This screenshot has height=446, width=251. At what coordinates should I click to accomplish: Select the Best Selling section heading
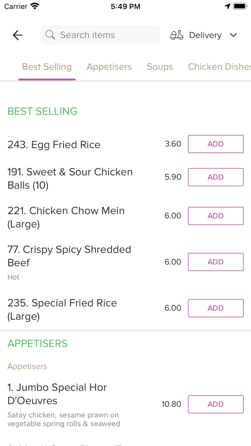click(x=42, y=111)
